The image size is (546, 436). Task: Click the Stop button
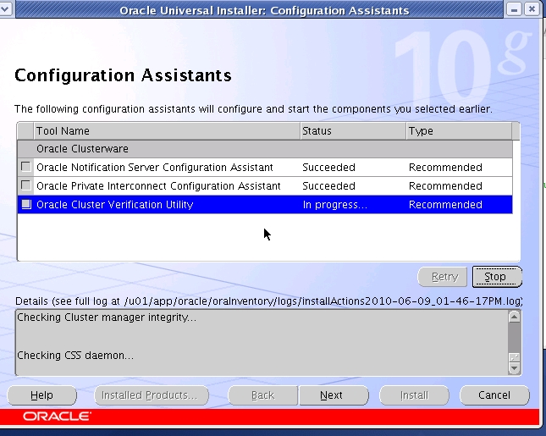click(497, 277)
